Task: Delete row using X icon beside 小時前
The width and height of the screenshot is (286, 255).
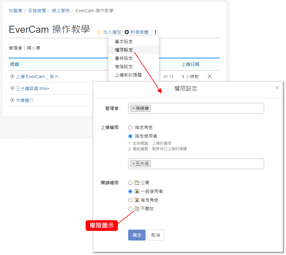Action: (210, 77)
